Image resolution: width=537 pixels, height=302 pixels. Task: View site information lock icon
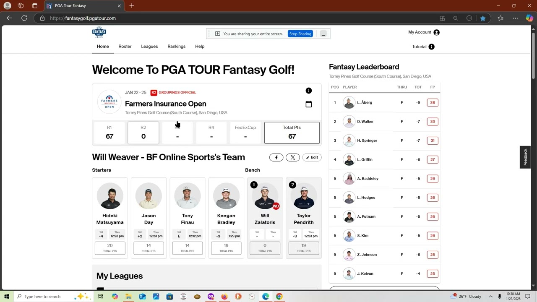click(42, 18)
